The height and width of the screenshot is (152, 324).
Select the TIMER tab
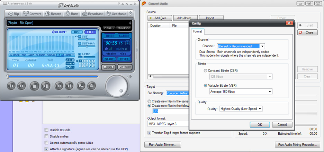(x=110, y=36)
